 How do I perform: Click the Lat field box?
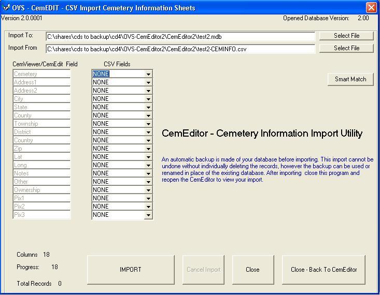pos(41,157)
